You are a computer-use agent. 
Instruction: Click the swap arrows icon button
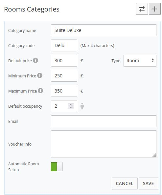pos(142,9)
